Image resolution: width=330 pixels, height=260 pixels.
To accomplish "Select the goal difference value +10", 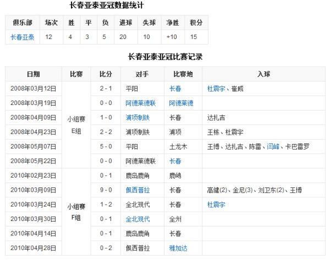I will (x=172, y=37).
